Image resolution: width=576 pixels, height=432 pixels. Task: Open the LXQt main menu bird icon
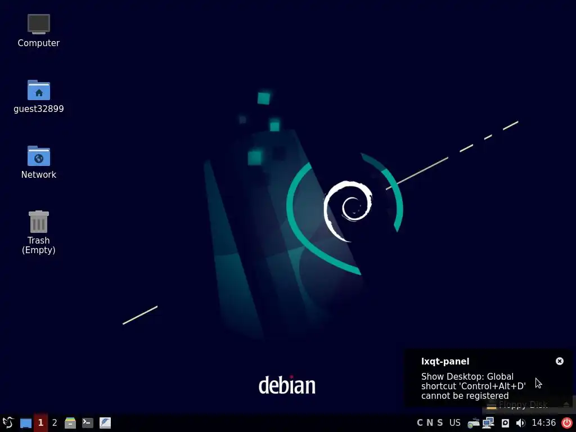coord(8,423)
